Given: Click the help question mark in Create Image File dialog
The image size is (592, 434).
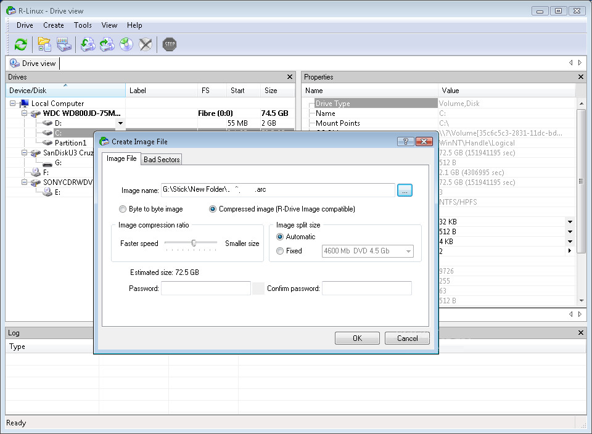Looking at the screenshot, I should [406, 142].
